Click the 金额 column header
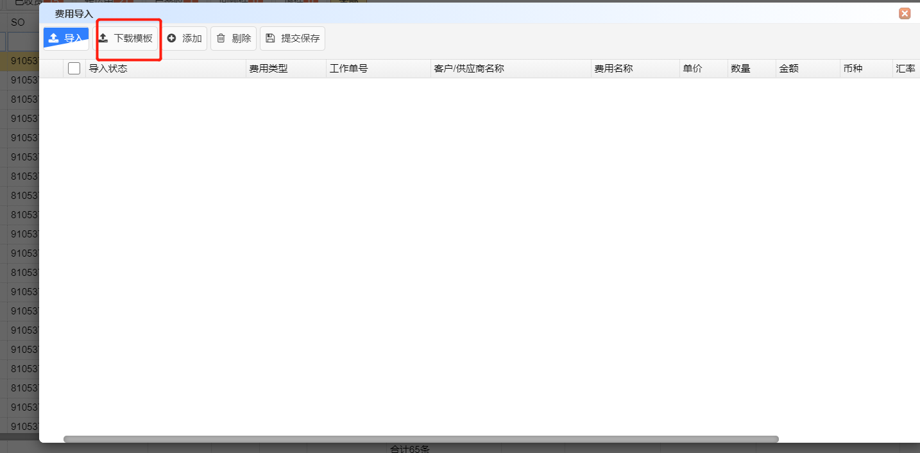 (808, 69)
